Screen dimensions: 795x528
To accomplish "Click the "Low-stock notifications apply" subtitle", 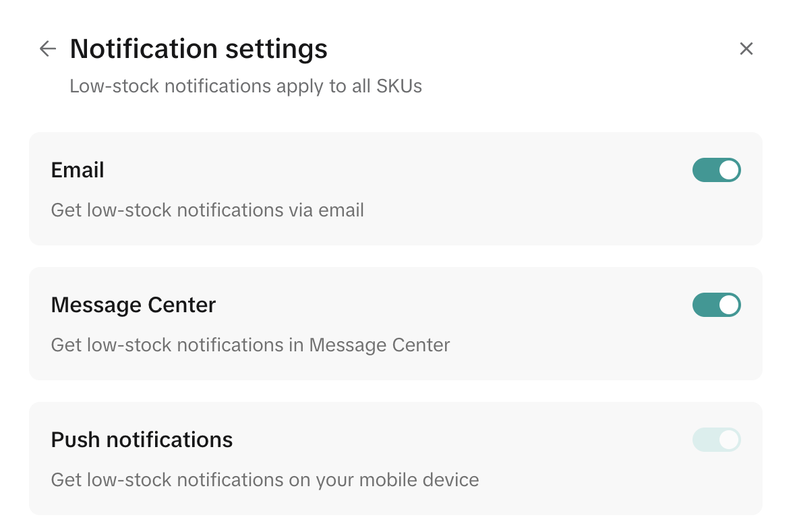I will pos(245,86).
